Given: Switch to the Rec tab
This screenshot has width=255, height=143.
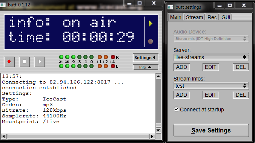Looking at the screenshot, I should point(212,17).
